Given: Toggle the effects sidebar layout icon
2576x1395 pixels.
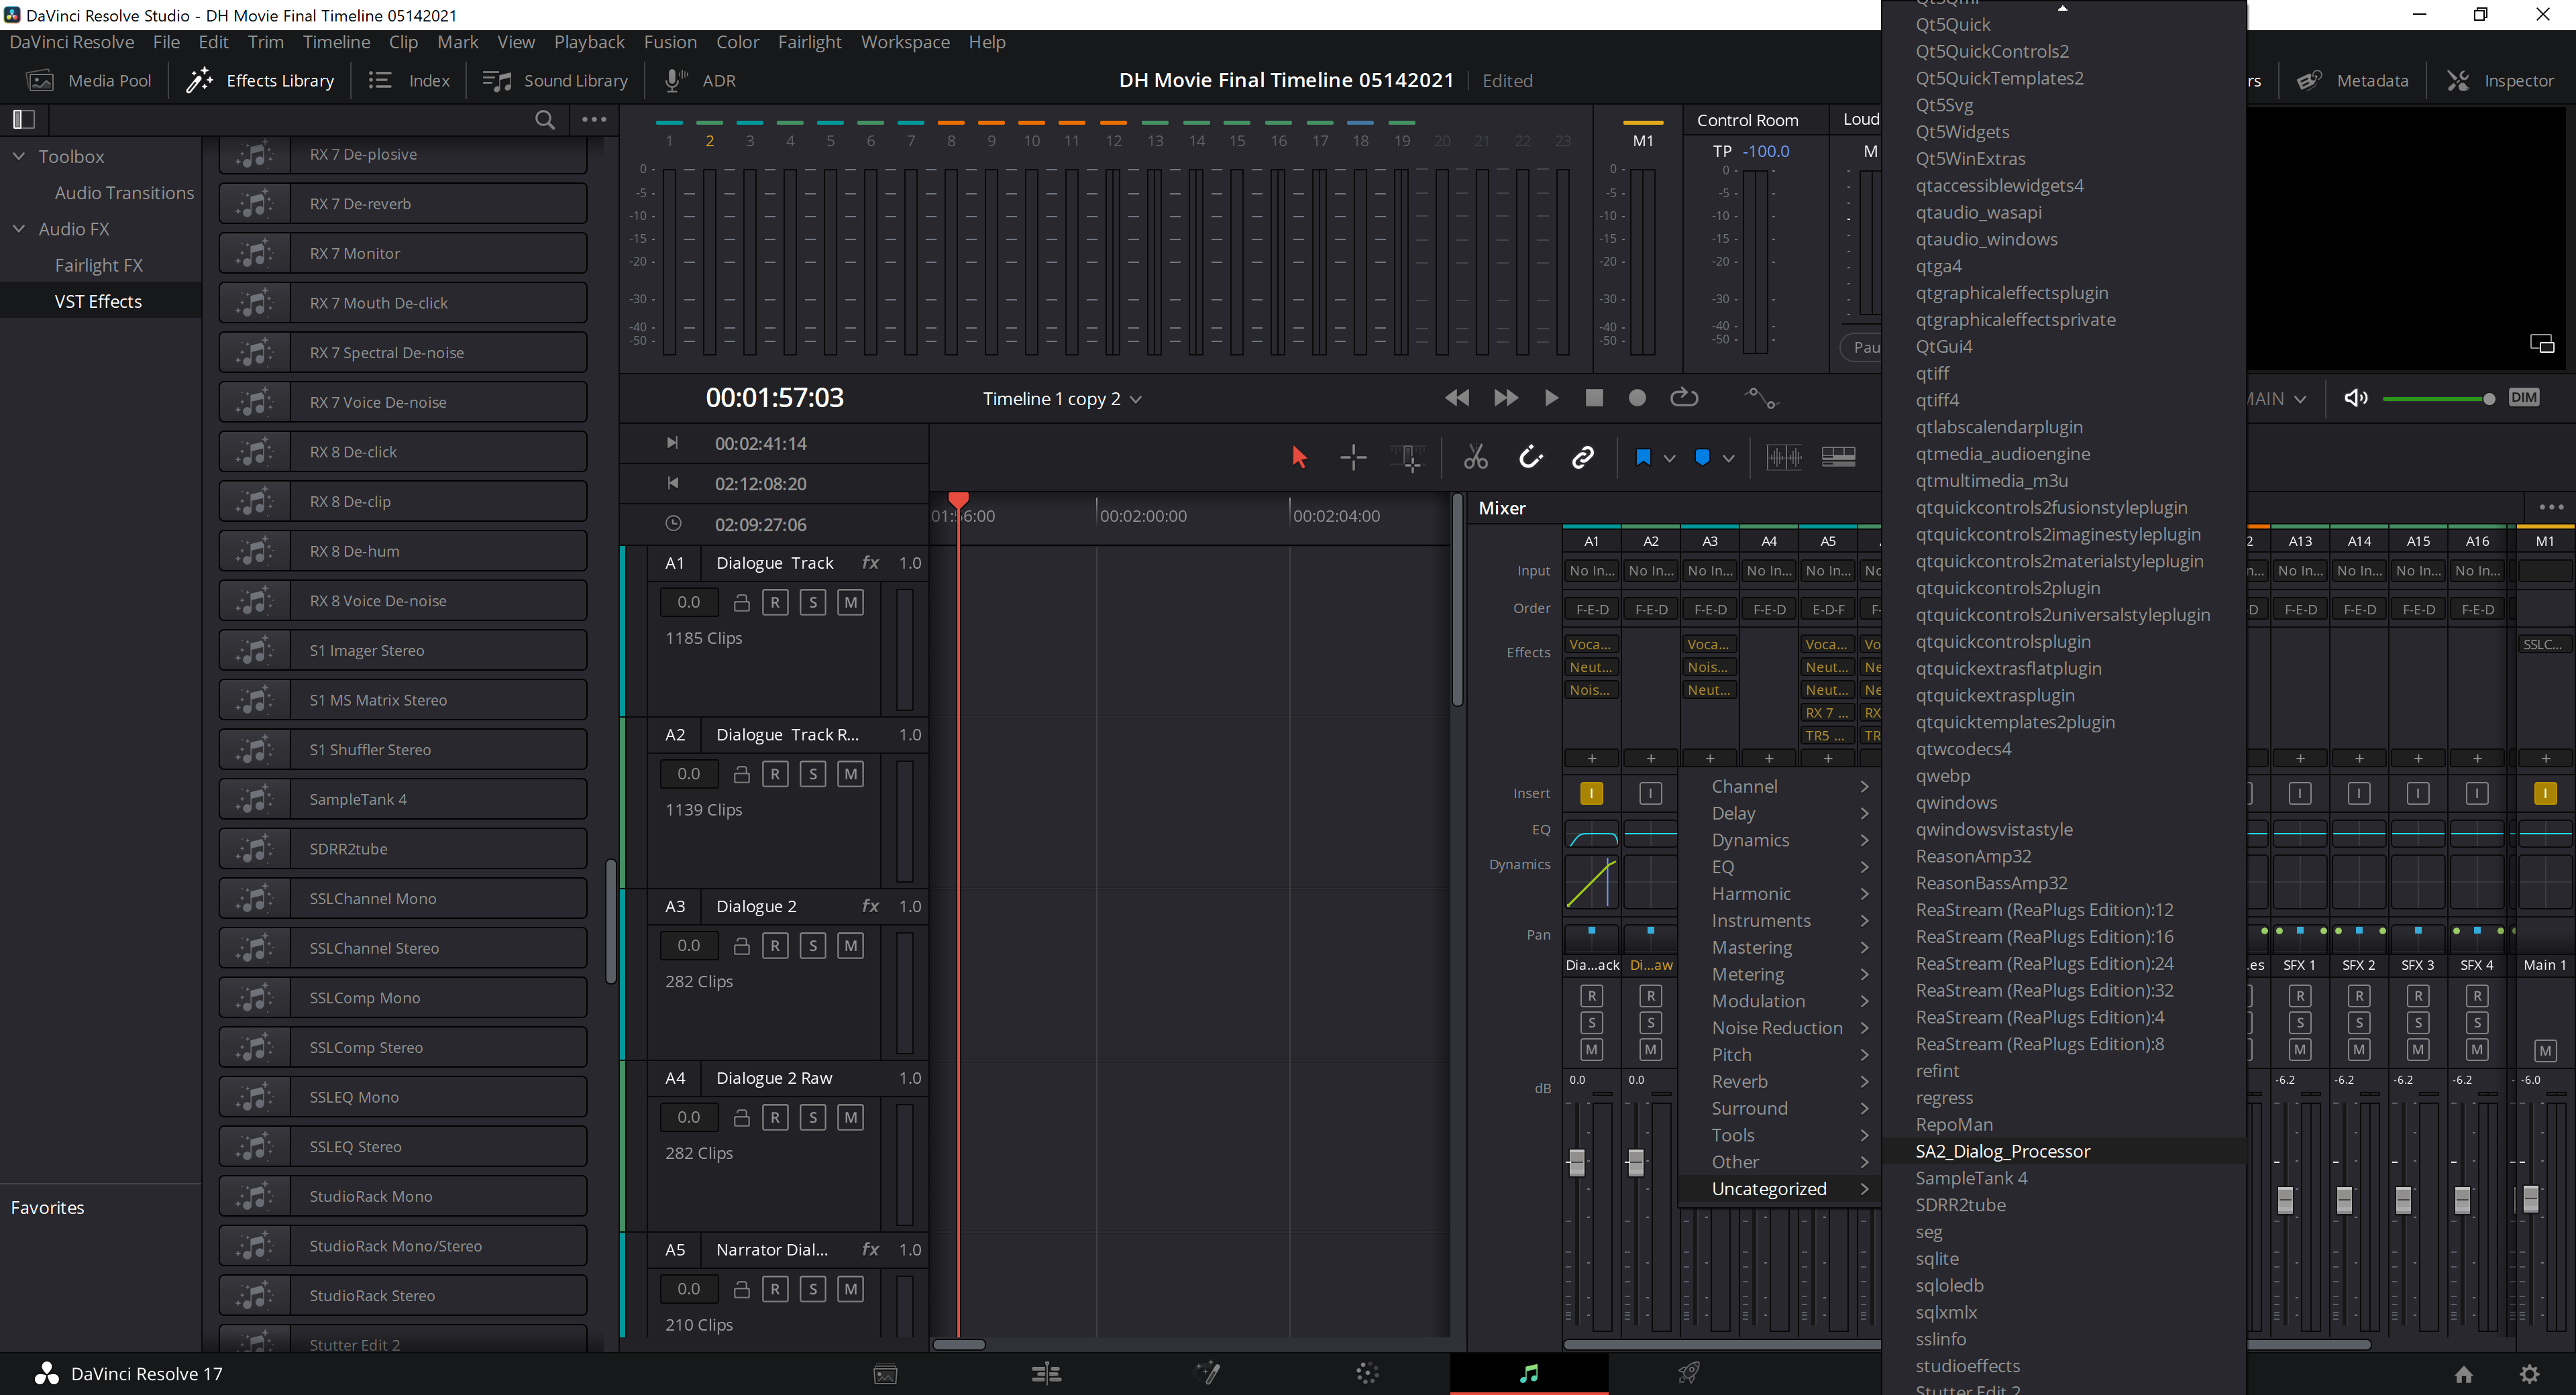Looking at the screenshot, I should click(24, 119).
